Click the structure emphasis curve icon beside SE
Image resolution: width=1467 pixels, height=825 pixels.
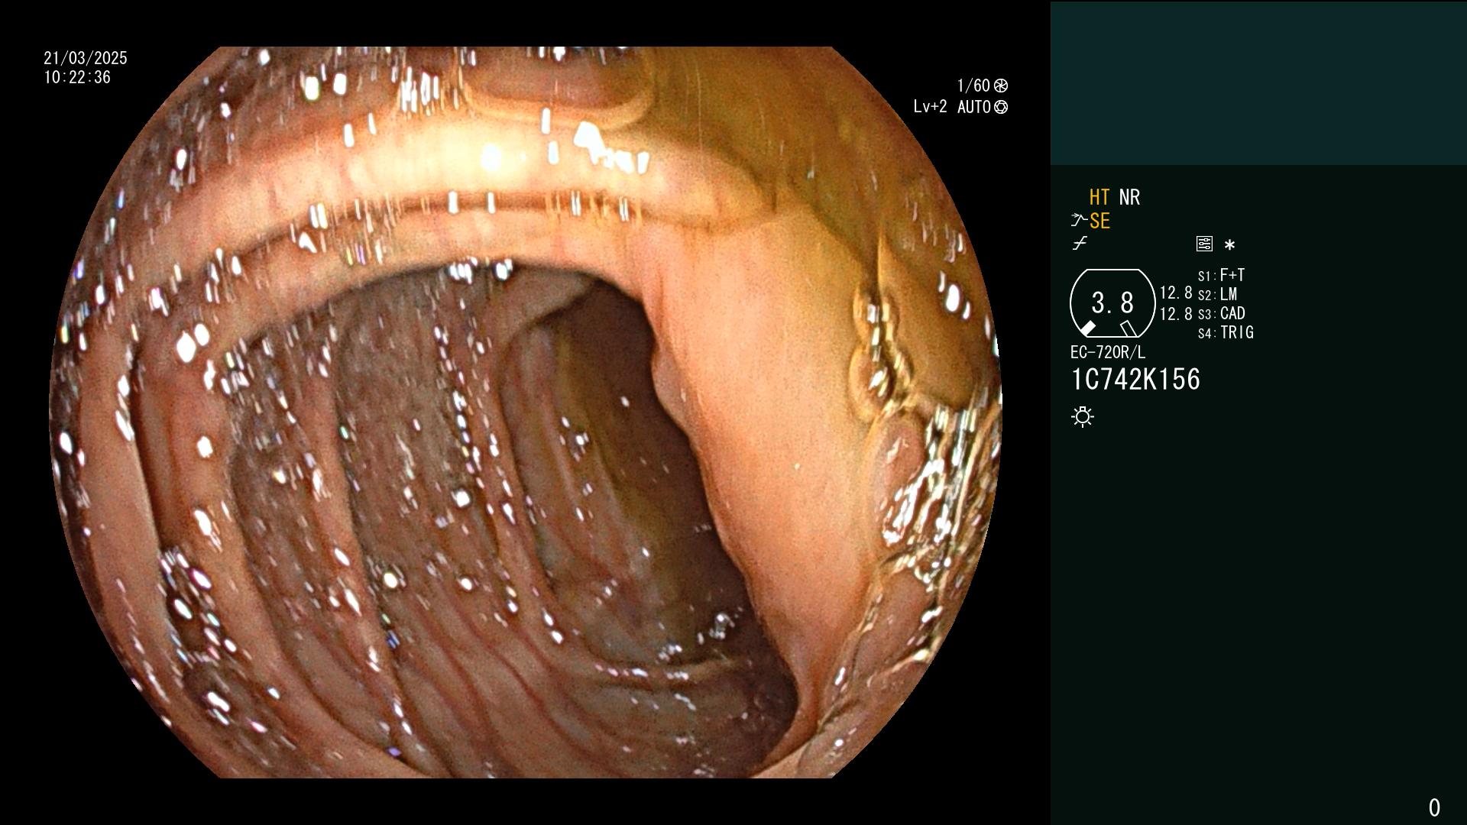coord(1079,221)
